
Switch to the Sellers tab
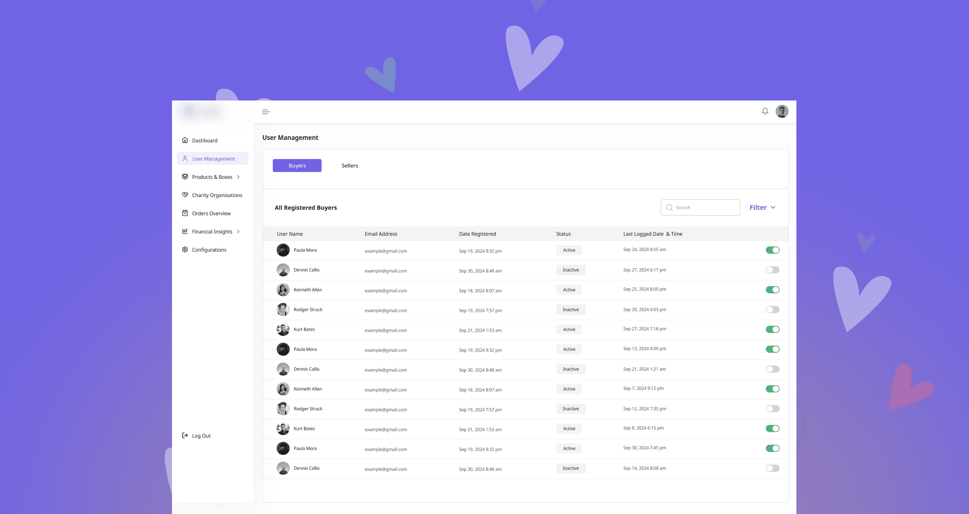point(349,166)
